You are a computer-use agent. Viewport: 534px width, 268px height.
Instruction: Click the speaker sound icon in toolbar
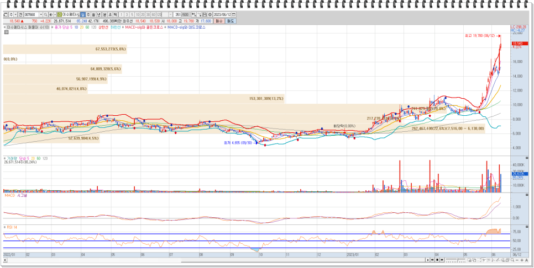pos(51,14)
